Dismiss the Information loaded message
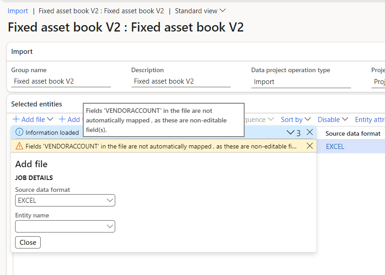 (x=310, y=132)
